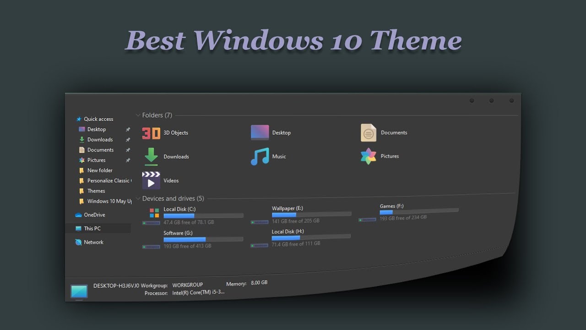Click the 'Videos' folder label
This screenshot has width=586, height=330.
tap(171, 181)
